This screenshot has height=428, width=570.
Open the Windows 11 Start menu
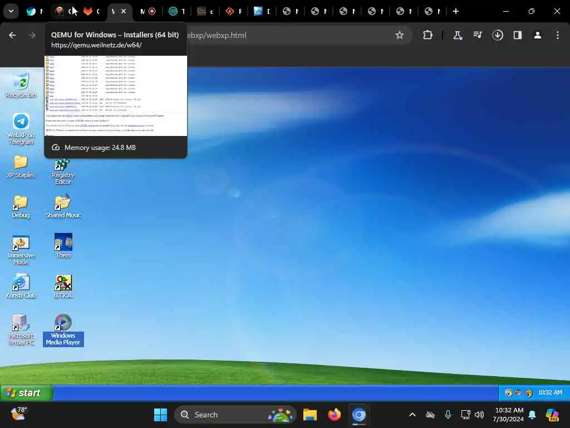click(160, 415)
